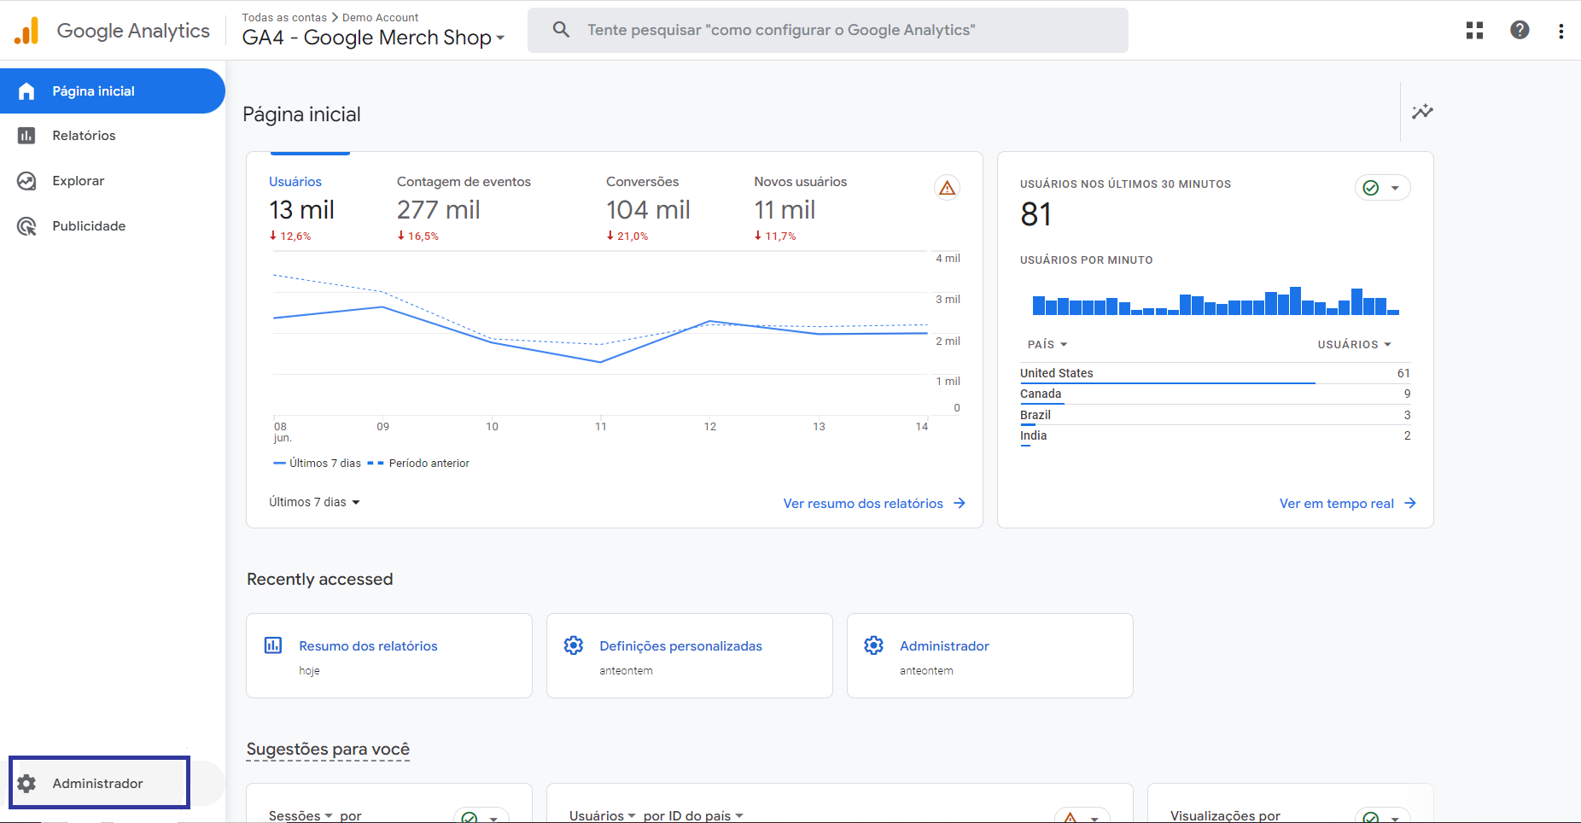The width and height of the screenshot is (1581, 823).
Task: Open the Últimos 7 dias date range dropdown
Action: click(314, 502)
